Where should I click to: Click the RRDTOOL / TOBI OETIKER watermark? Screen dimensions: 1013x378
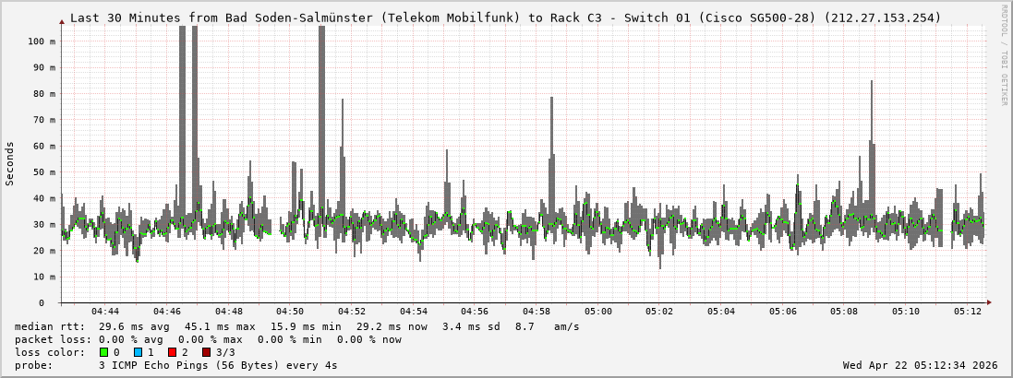point(1004,55)
